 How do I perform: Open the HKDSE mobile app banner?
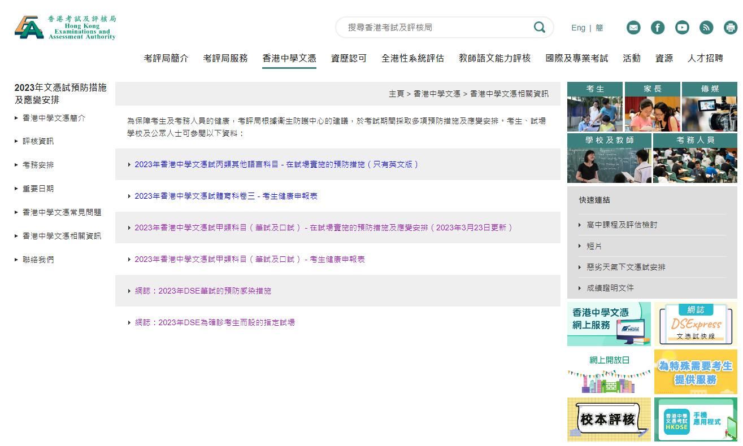point(696,419)
